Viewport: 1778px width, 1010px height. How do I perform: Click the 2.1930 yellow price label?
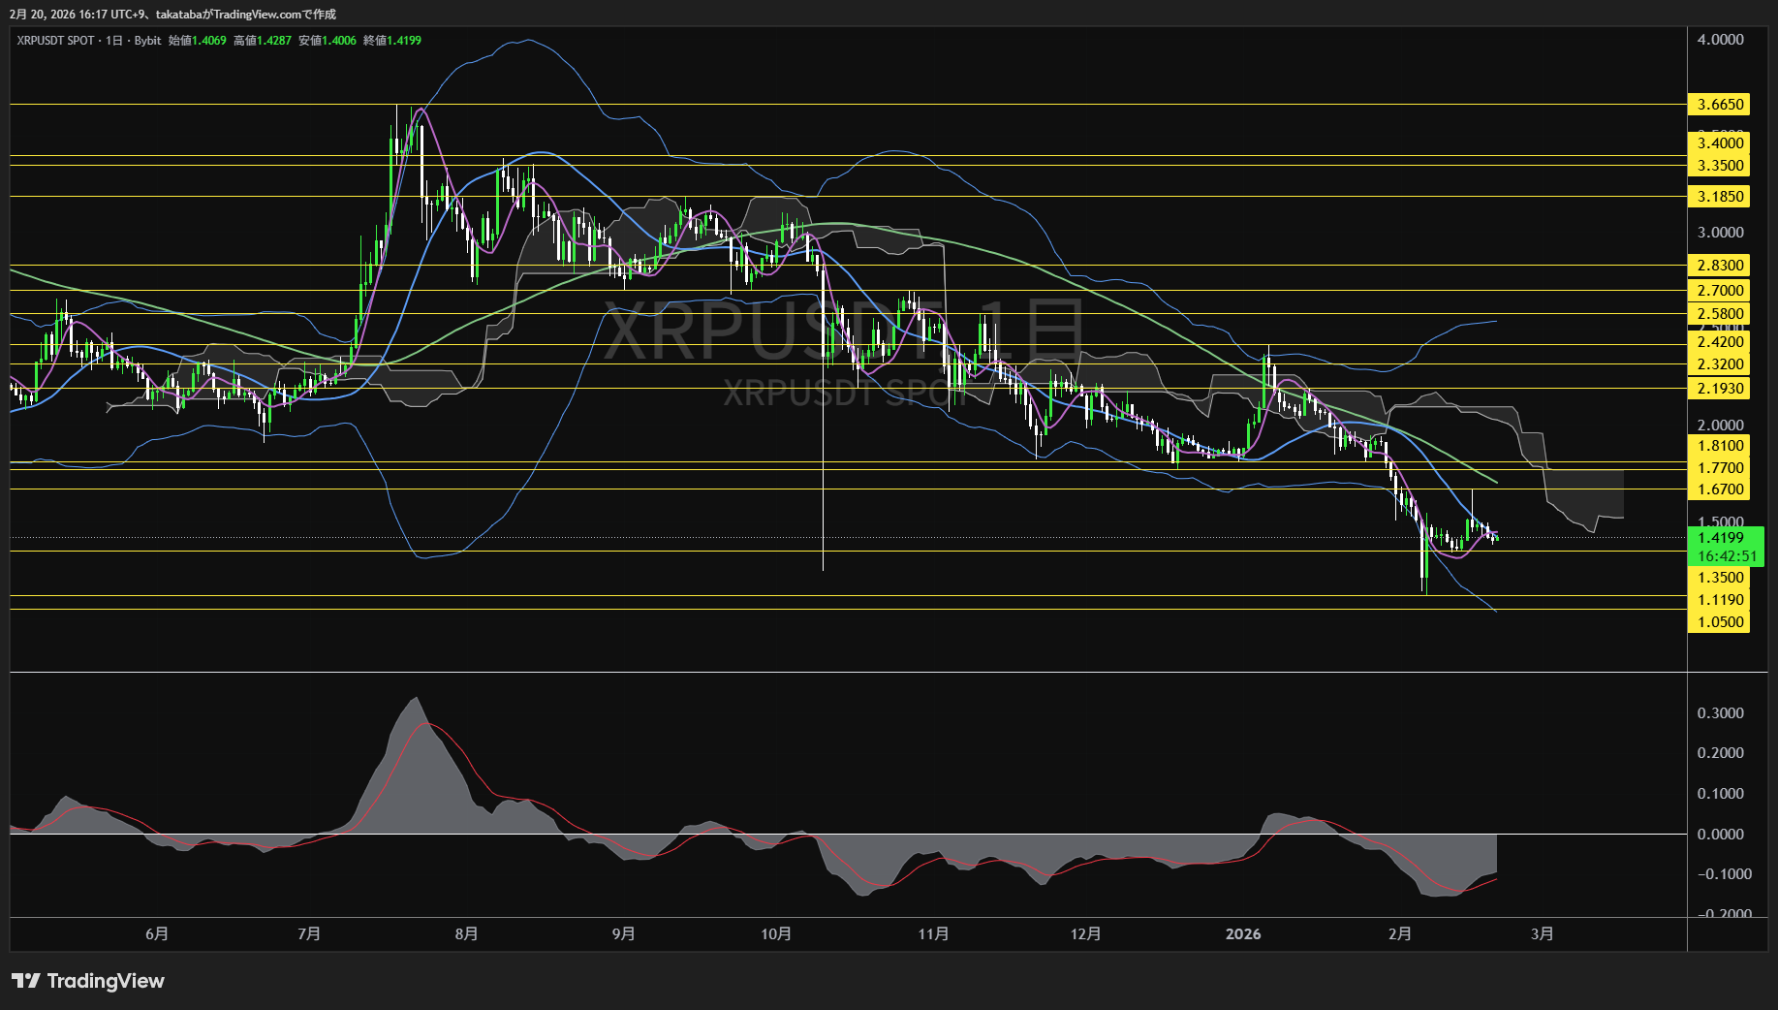[x=1720, y=389]
